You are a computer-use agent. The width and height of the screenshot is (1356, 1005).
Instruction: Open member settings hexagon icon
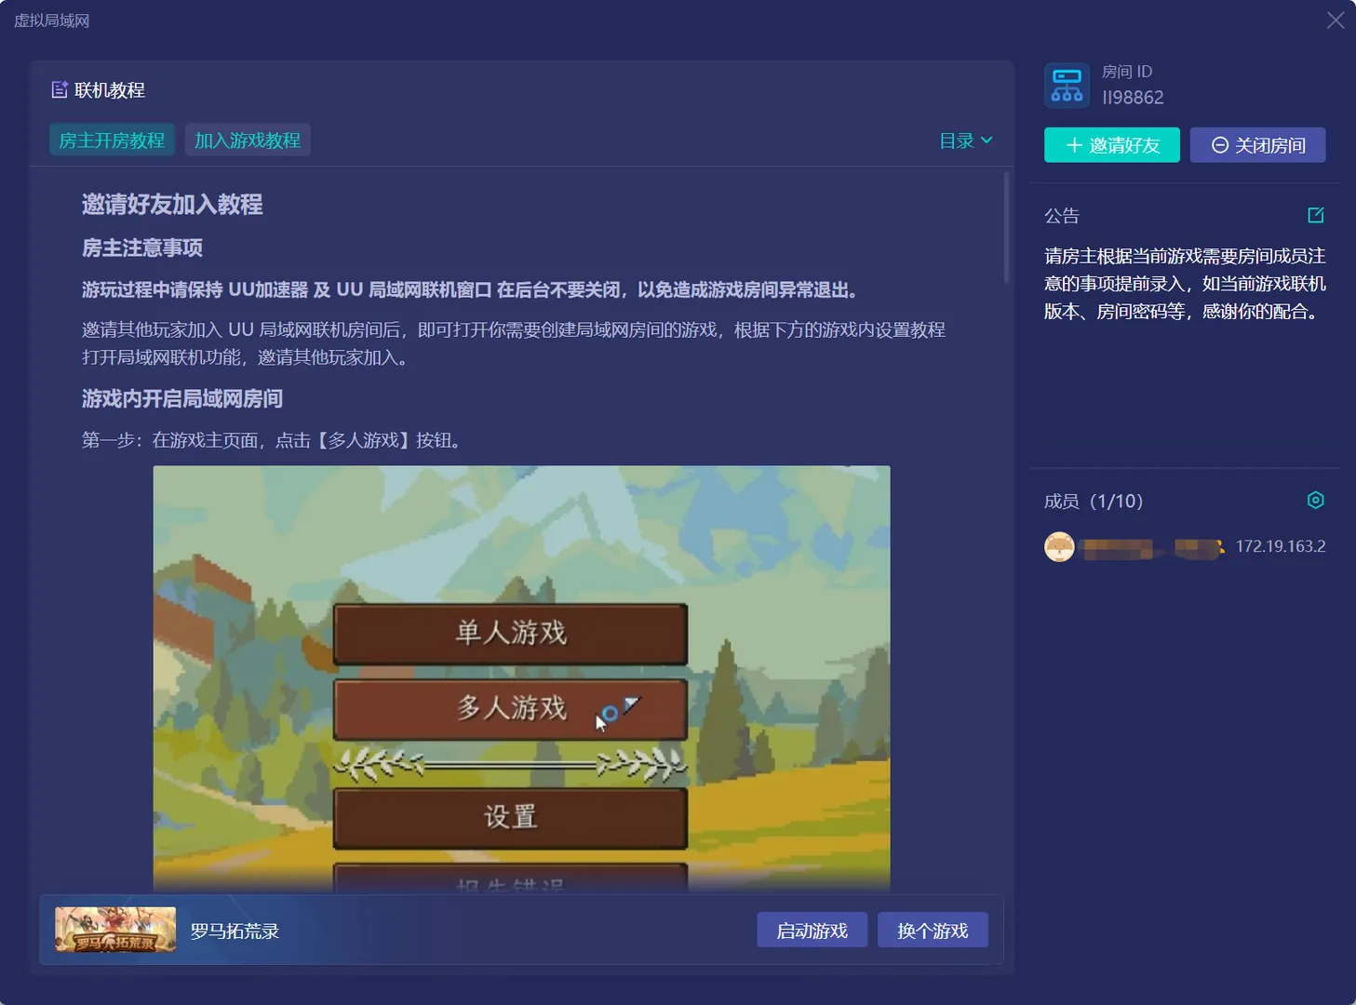pos(1315,500)
